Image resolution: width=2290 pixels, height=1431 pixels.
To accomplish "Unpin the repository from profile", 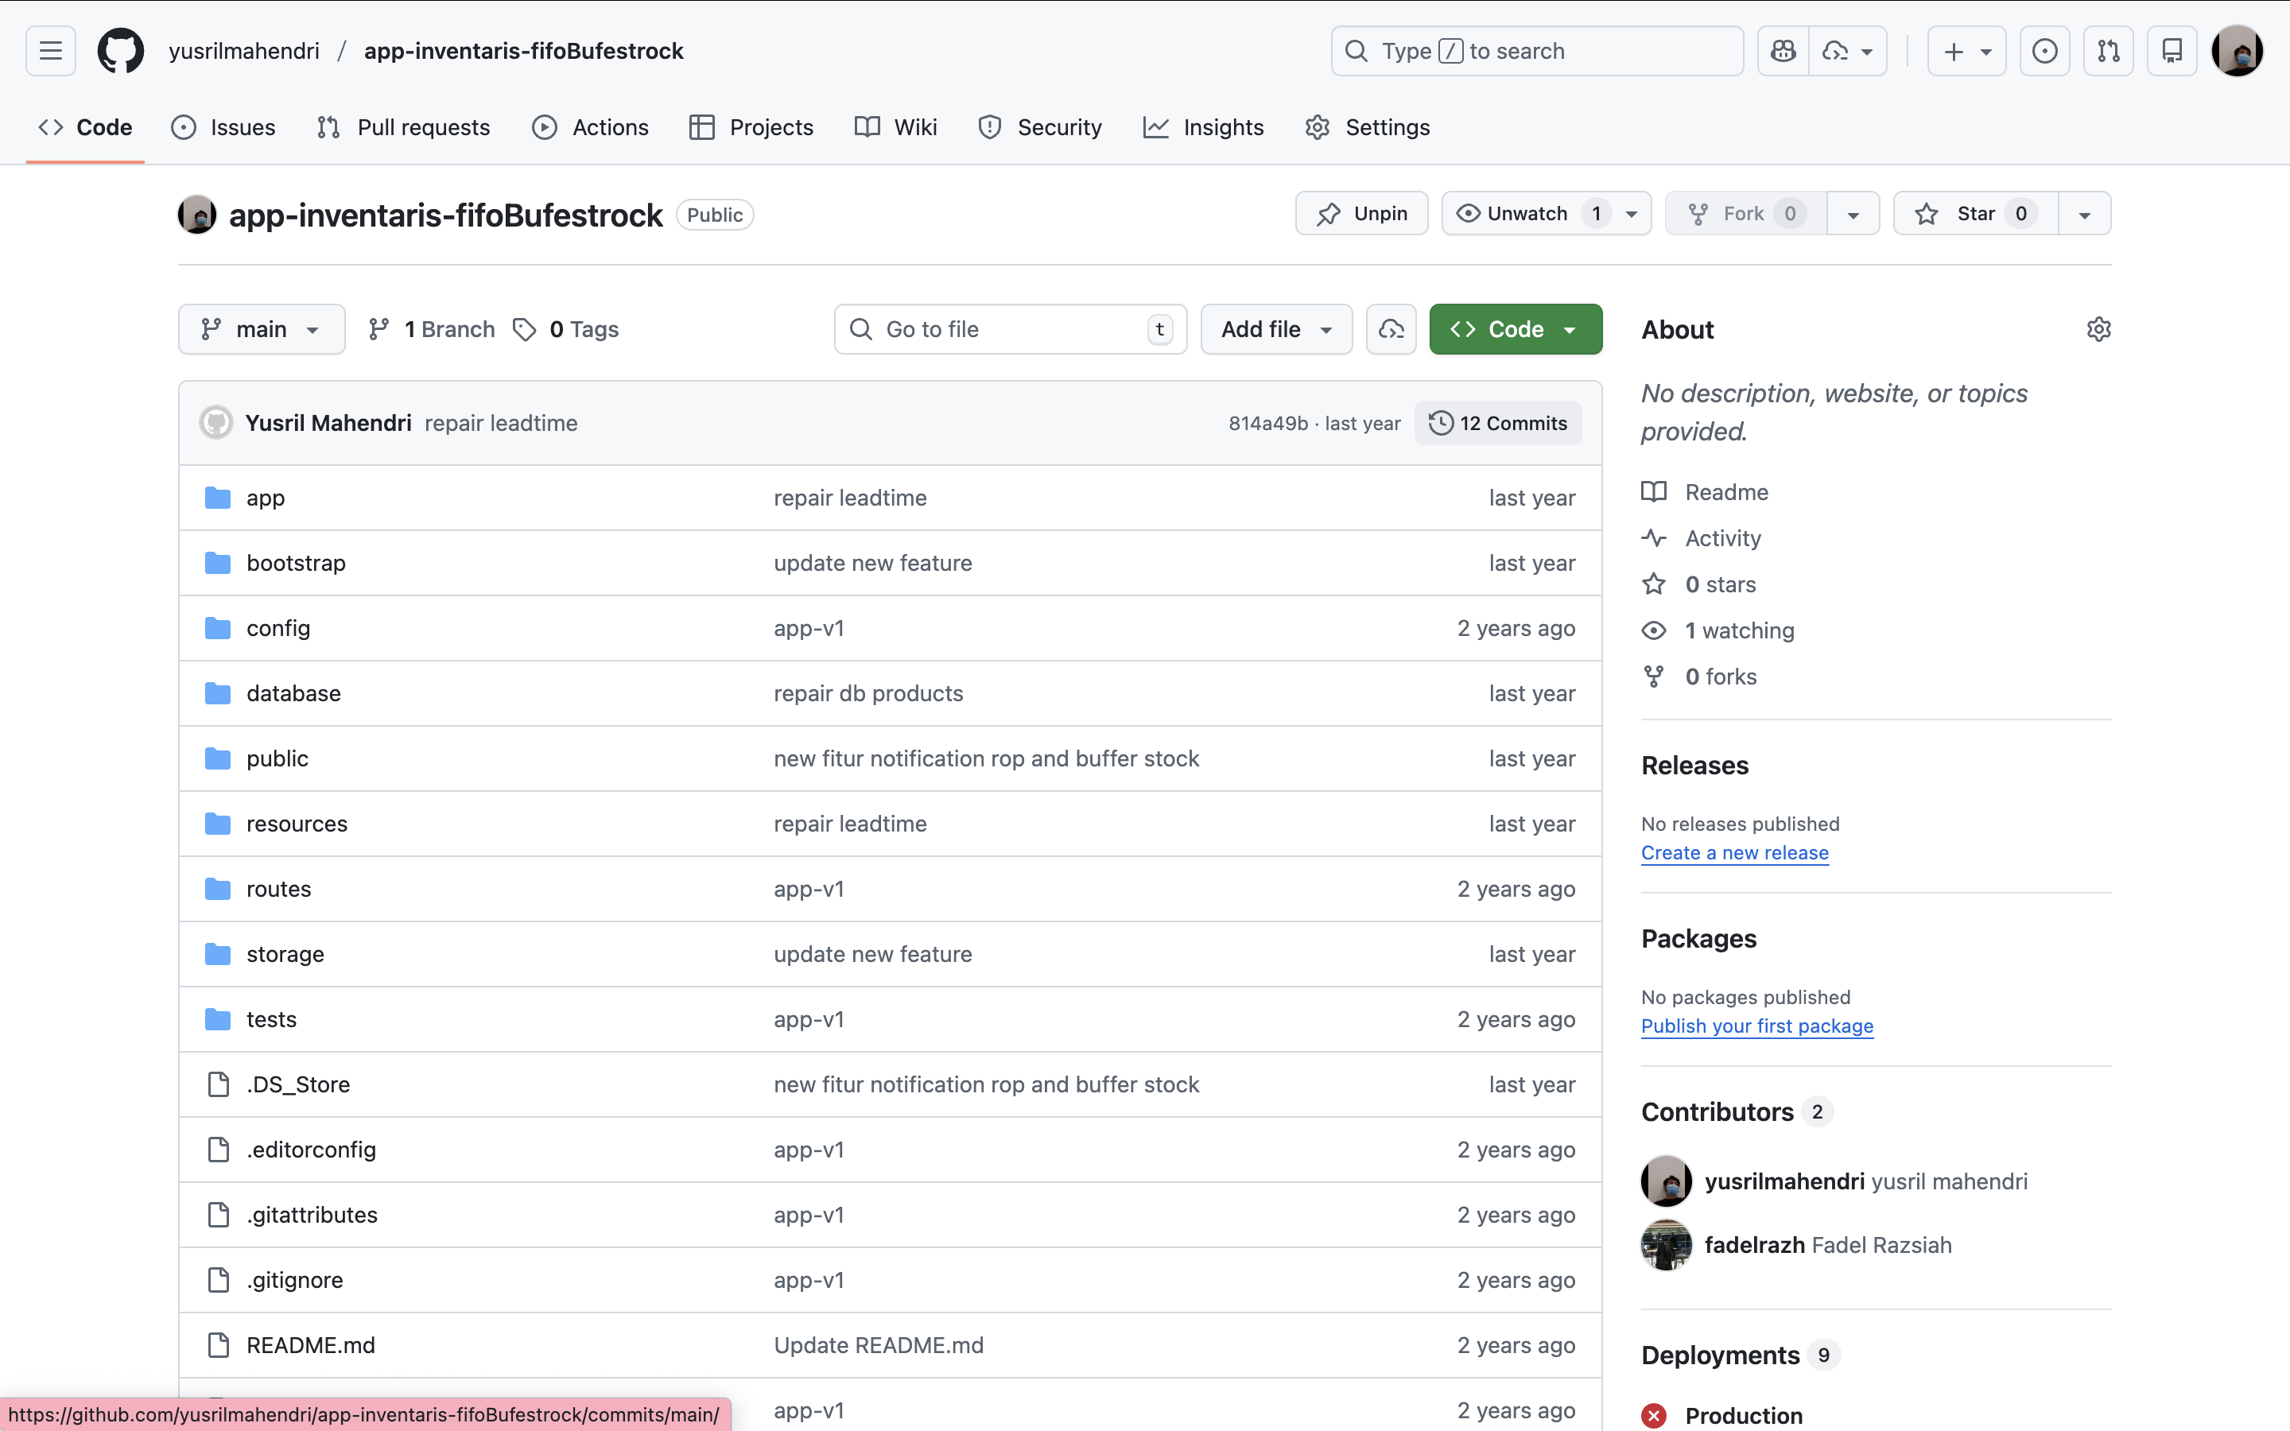I will point(1360,214).
